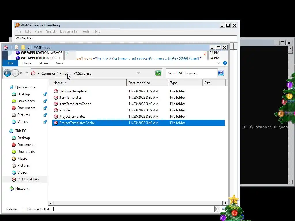Sort files by the Name column header
Viewport: 295px width, 221px height.
88,83
